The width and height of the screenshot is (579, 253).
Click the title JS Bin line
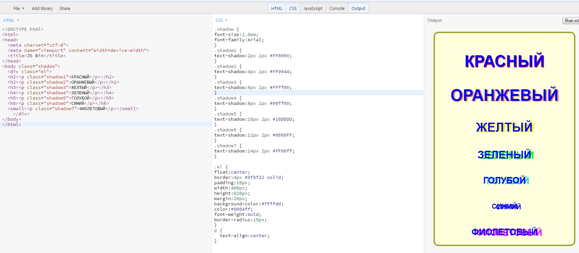click(36, 56)
